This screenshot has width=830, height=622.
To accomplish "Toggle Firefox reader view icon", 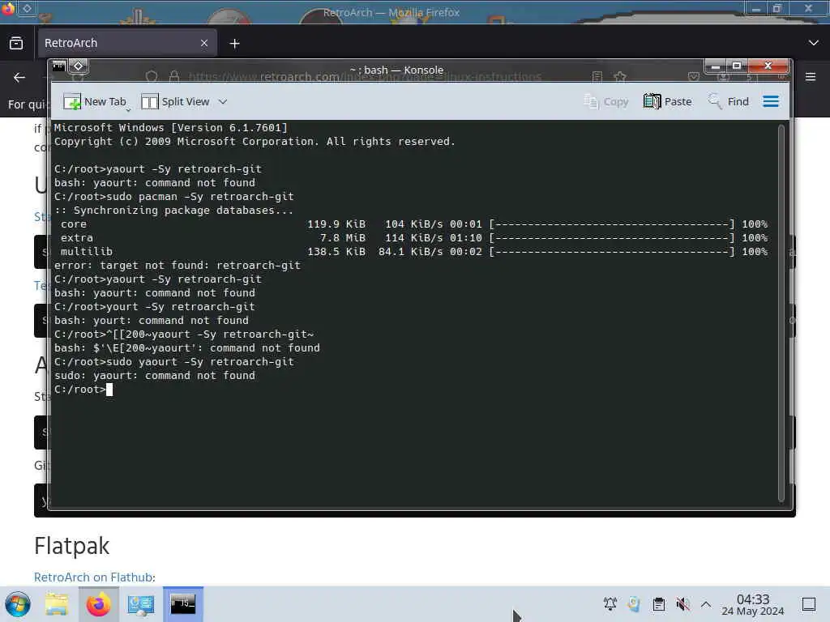I will [597, 77].
